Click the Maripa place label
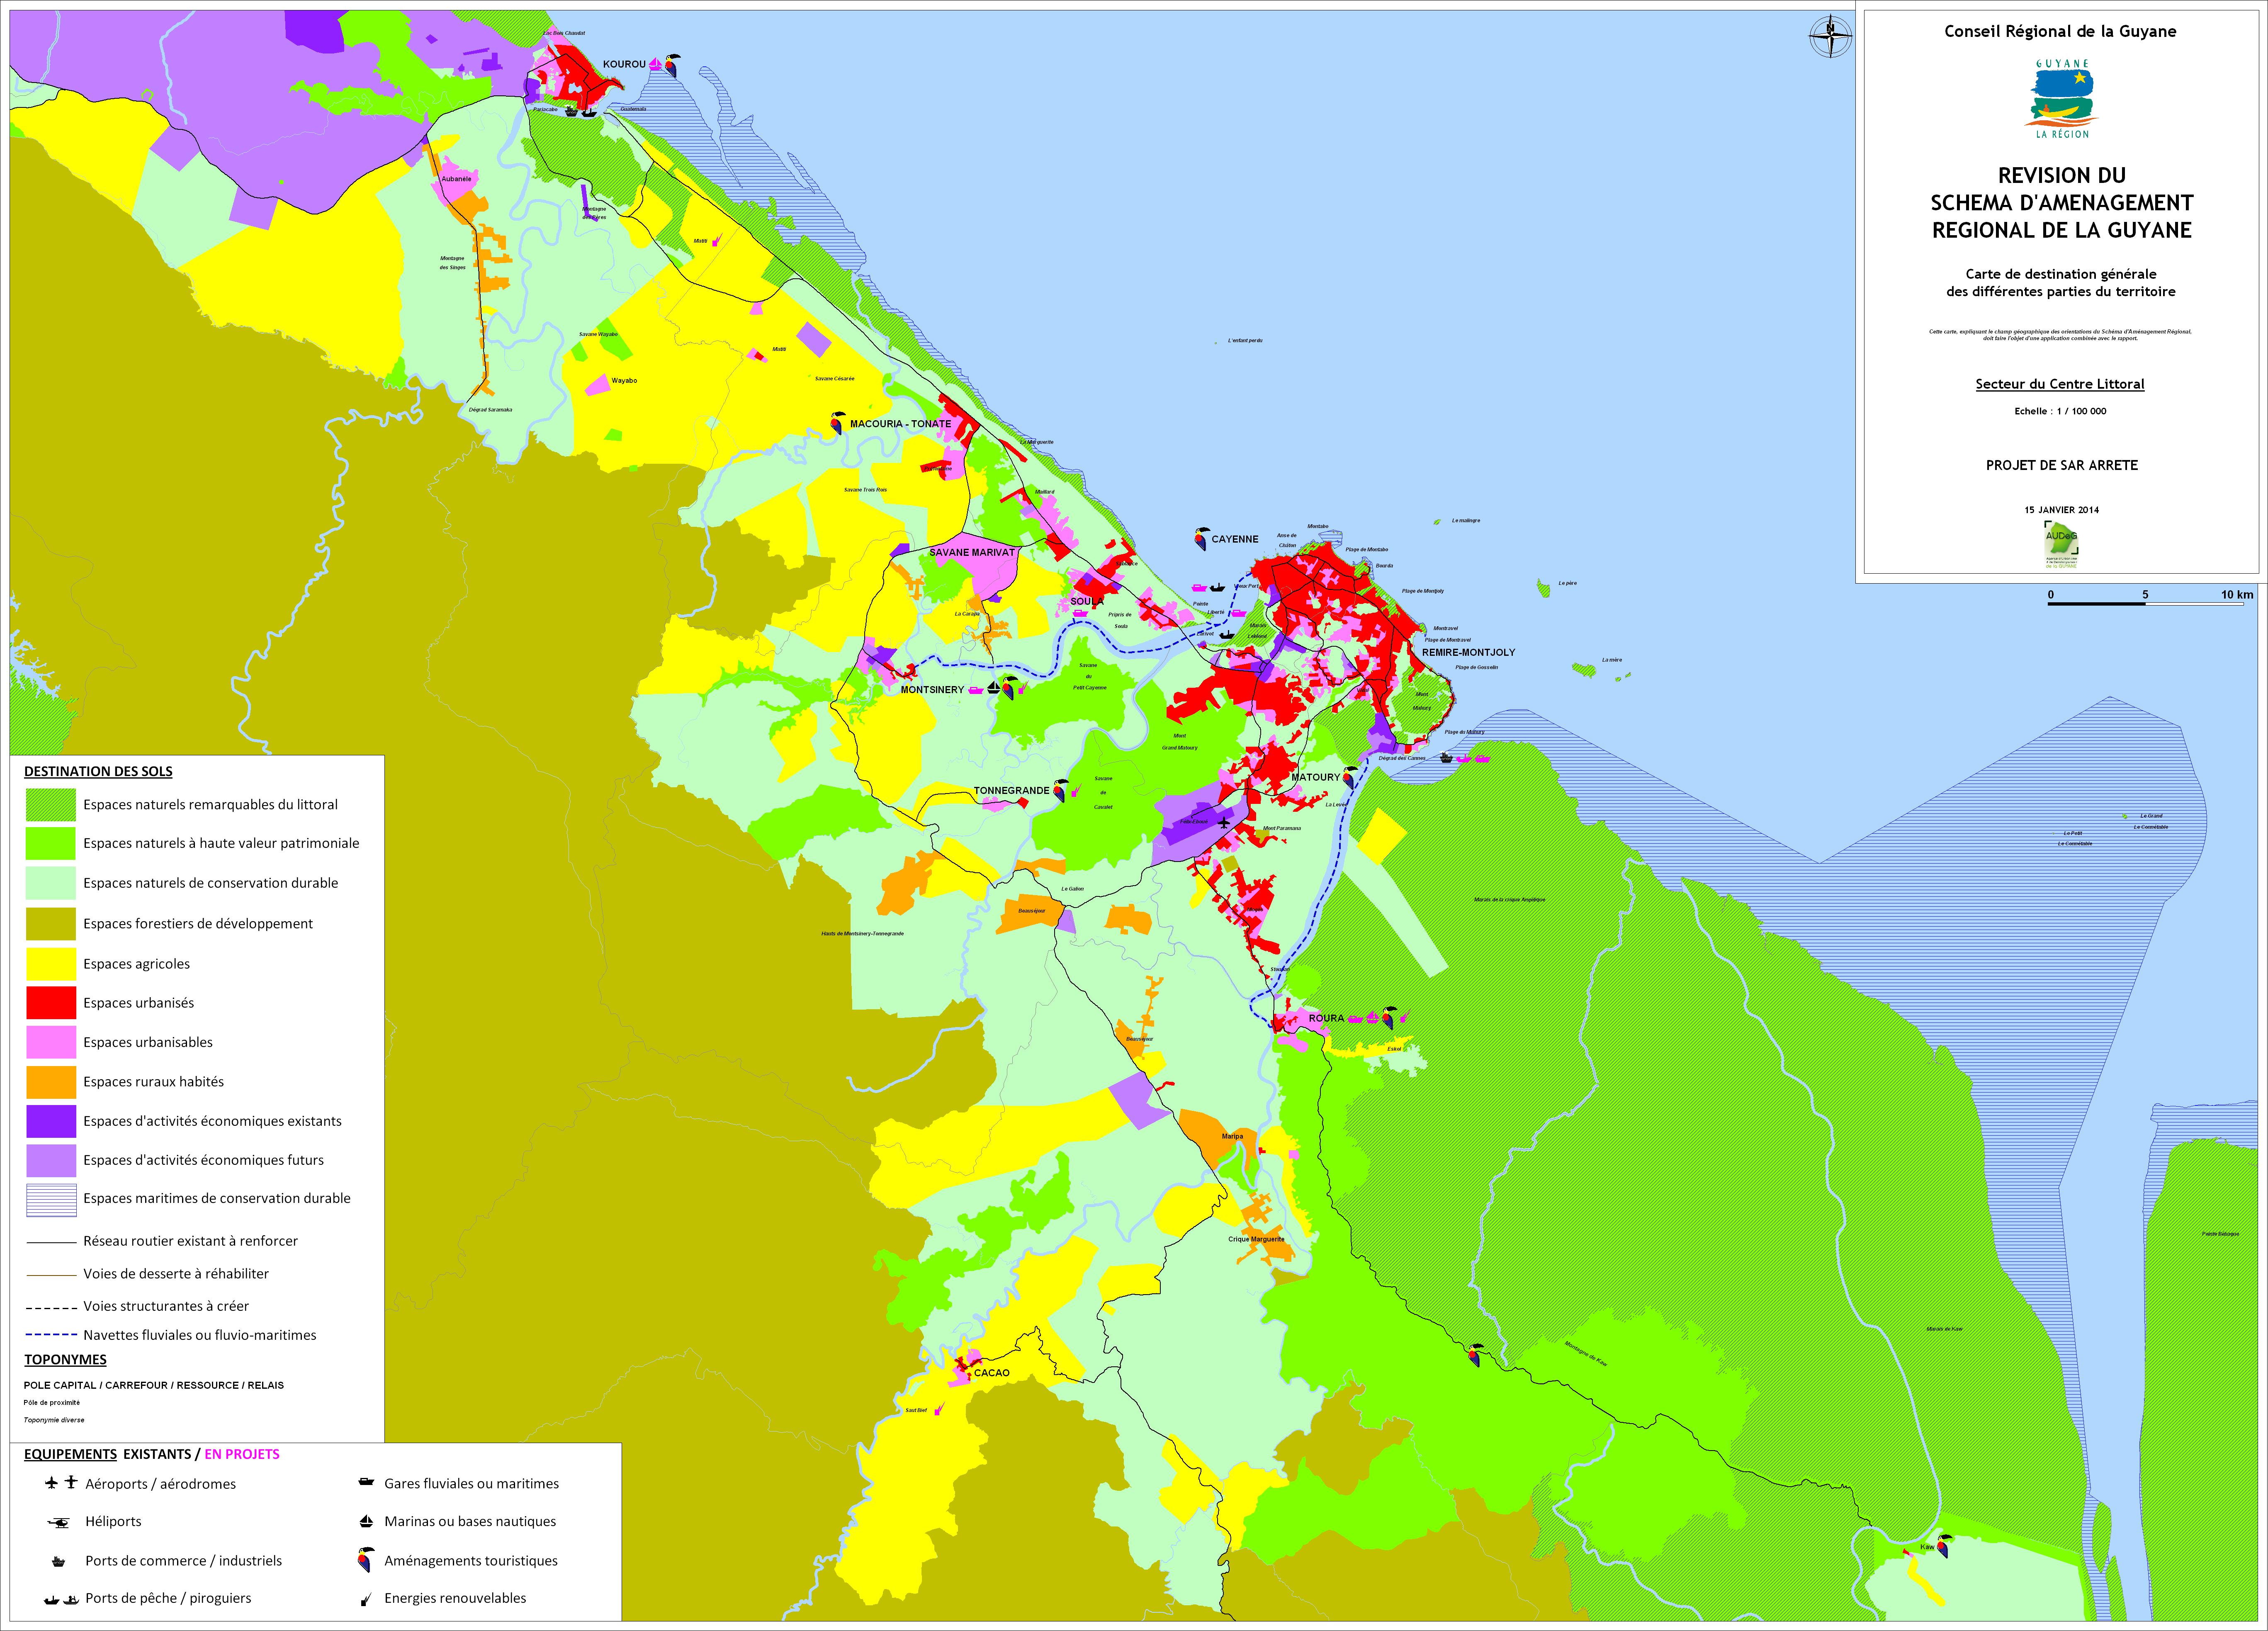The width and height of the screenshot is (2268, 1631). pyautogui.click(x=1232, y=1137)
